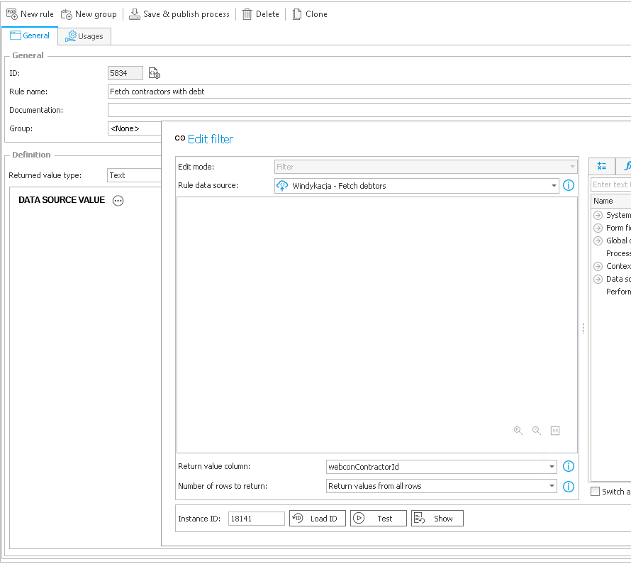Click the vertical splitter beside the filter editor
The image size is (631, 569).
(583, 328)
